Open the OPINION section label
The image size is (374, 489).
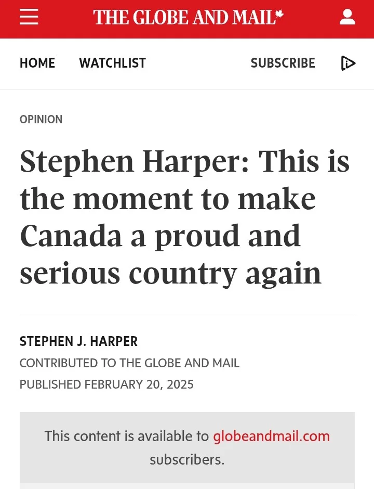tap(41, 120)
